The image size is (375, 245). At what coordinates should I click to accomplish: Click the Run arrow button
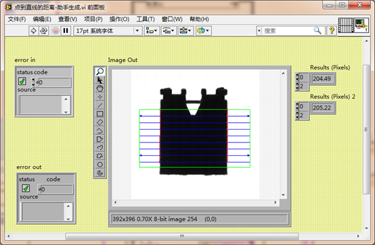click(33, 31)
